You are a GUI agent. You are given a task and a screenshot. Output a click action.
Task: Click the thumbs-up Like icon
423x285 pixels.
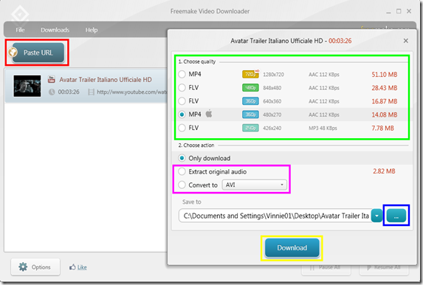[72, 267]
